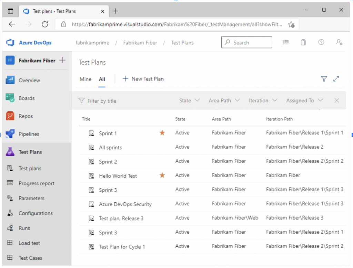Open the Configurations page
The width and height of the screenshot is (353, 268).
(x=36, y=213)
